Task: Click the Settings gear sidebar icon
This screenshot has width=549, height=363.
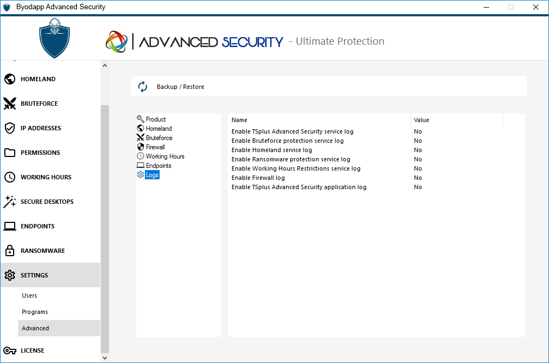Action: 10,275
